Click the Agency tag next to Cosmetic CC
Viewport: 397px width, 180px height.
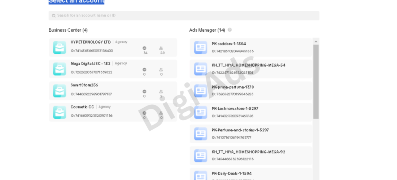tap(105, 107)
